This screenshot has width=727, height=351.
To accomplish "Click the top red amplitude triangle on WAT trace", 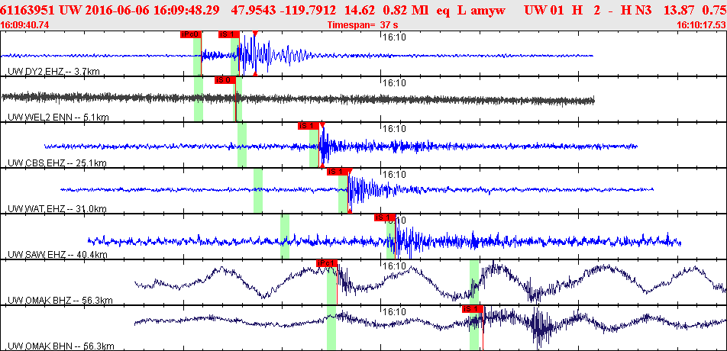I will pyautogui.click(x=350, y=170).
